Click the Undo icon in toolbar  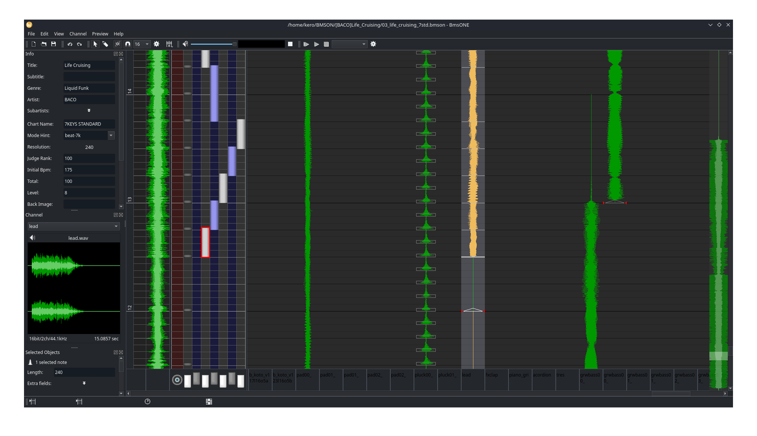tap(70, 44)
